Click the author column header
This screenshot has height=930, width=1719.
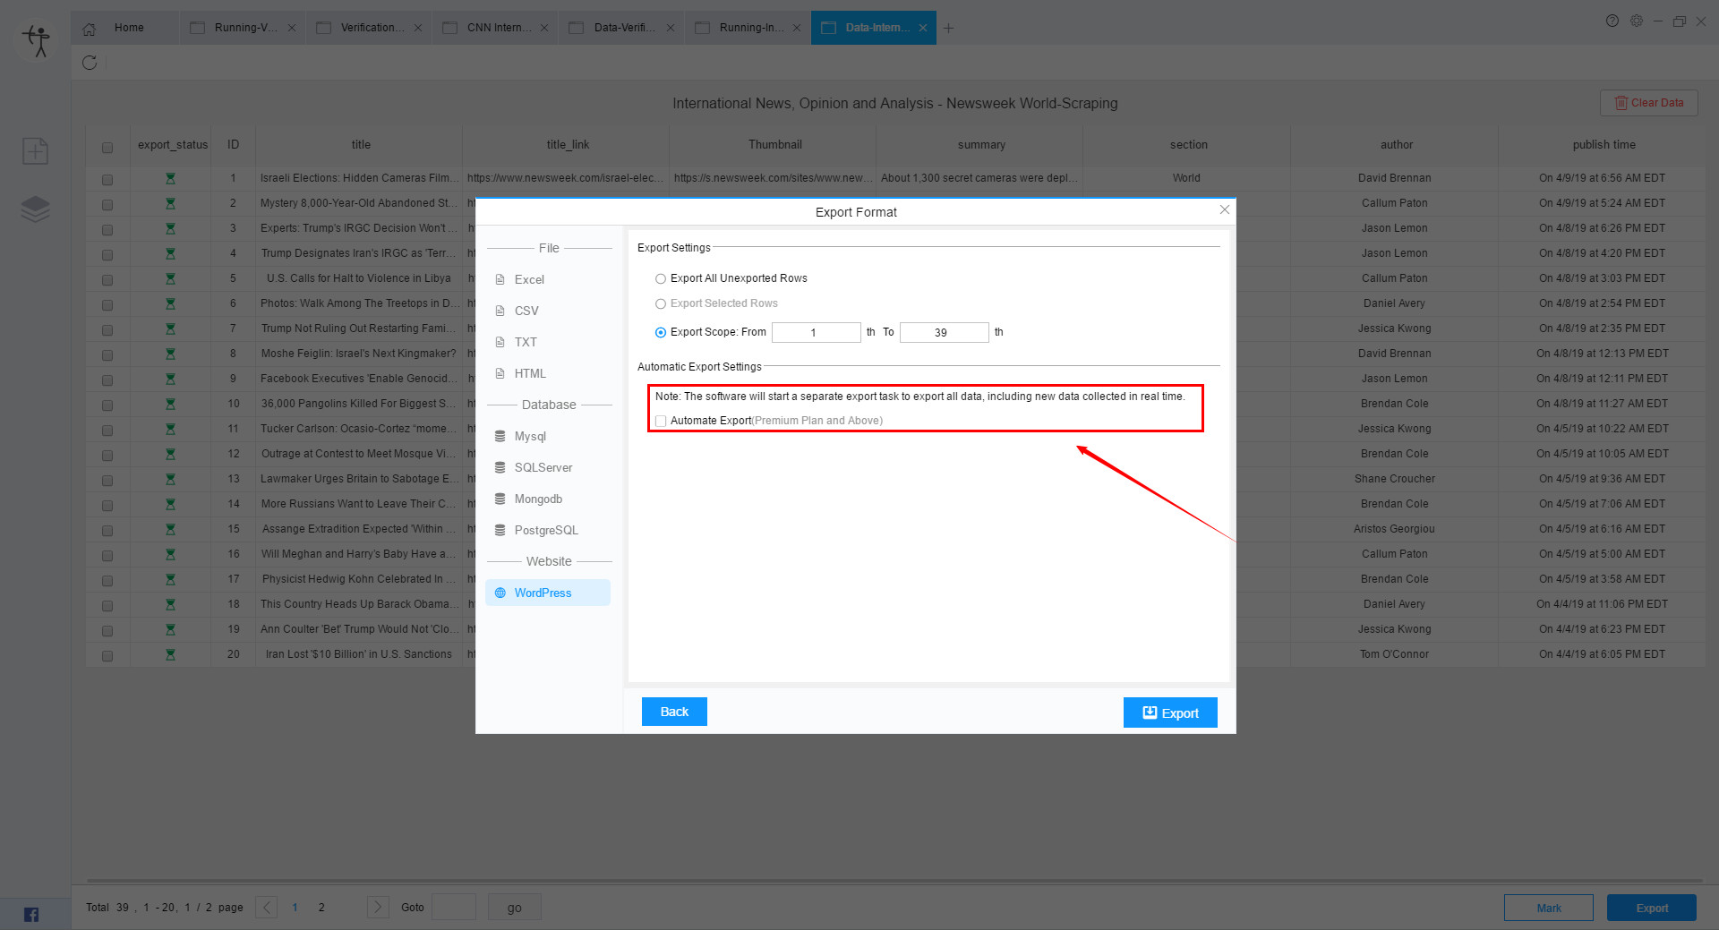point(1396,145)
